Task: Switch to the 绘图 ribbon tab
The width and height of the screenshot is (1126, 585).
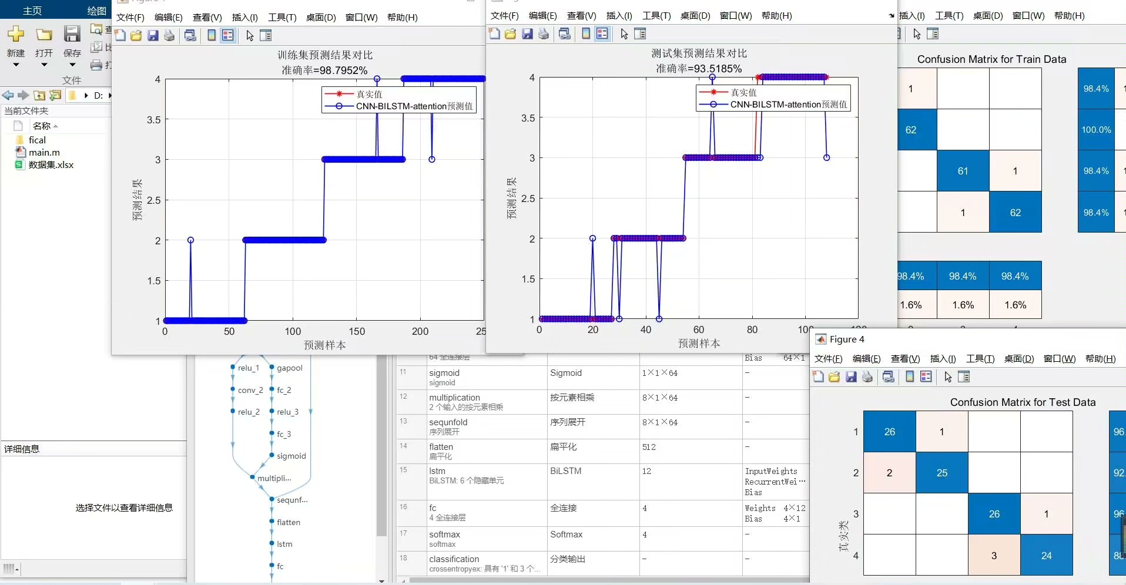Action: coord(96,11)
